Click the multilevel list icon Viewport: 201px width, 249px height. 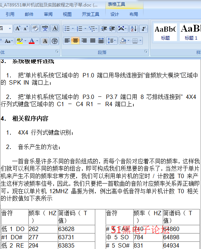[x=92, y=29]
